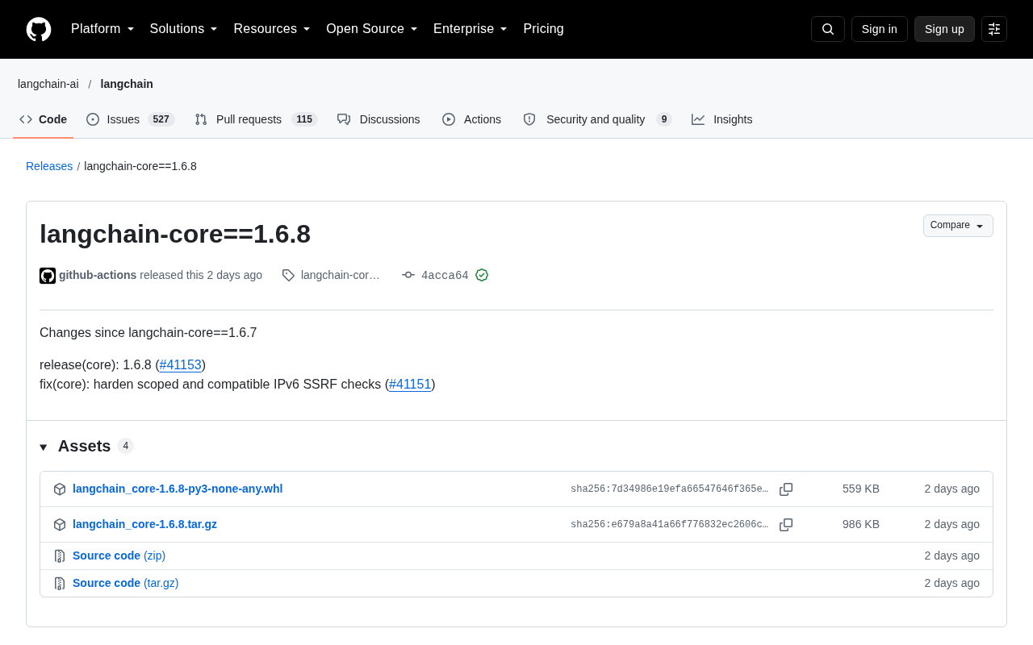Screen dimensions: 1033x645
Task: Expand the Platform menu
Action: tap(102, 29)
